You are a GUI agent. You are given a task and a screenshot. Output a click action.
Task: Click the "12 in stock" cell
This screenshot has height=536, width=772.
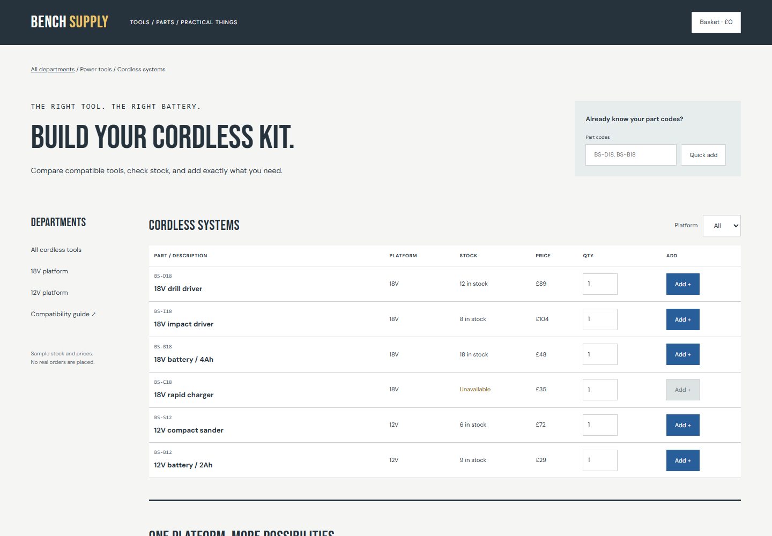point(473,284)
